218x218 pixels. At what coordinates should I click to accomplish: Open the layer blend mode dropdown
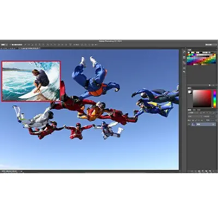pyautogui.click(x=195, y=117)
